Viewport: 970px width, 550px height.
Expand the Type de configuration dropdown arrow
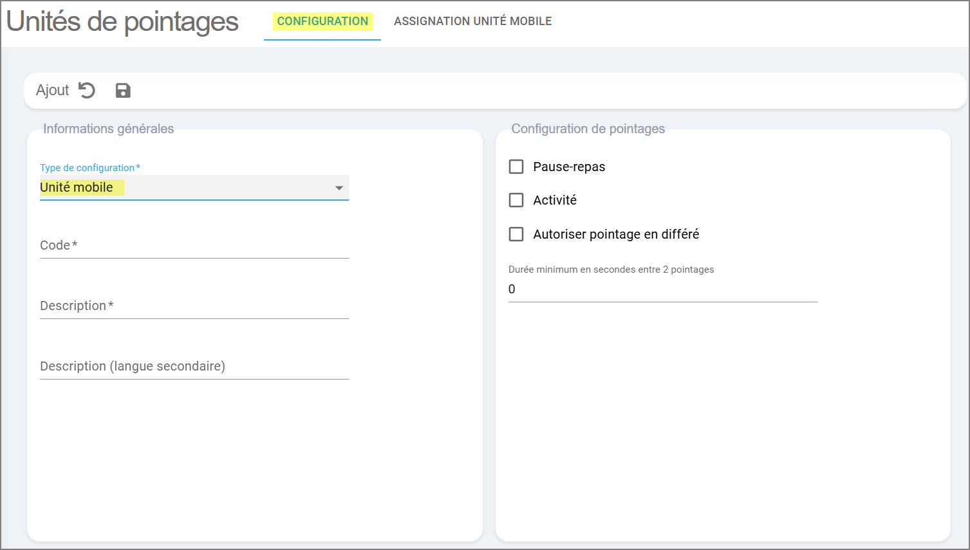pos(339,188)
